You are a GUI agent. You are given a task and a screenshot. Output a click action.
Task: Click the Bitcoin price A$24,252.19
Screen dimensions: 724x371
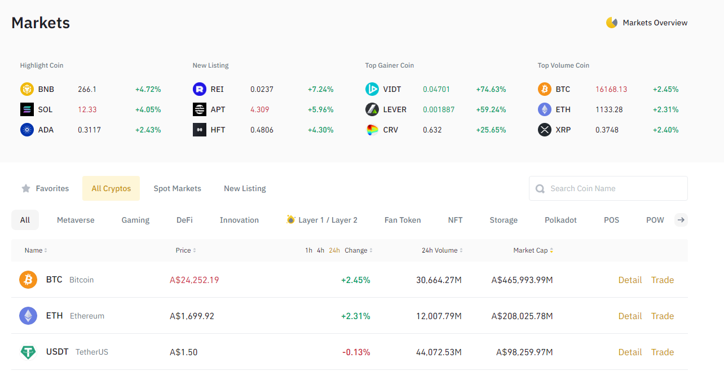195,280
